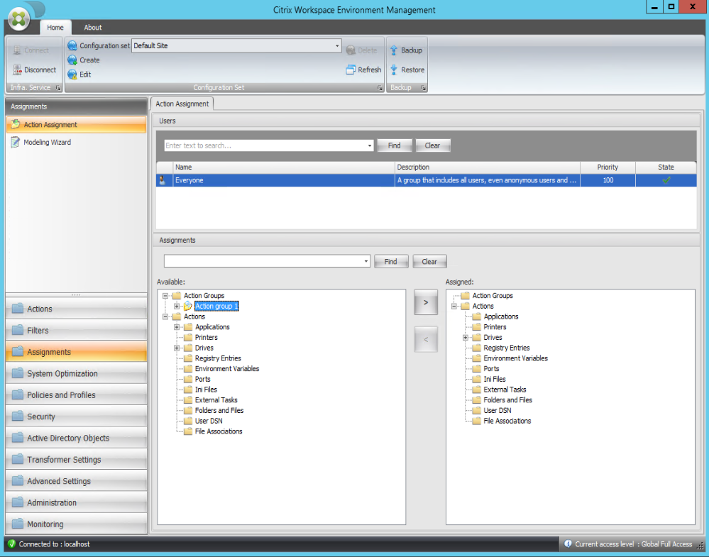Screen dimensions: 709x557
Task: Open Modeling Wizard from the sidebar
Action: (x=47, y=142)
